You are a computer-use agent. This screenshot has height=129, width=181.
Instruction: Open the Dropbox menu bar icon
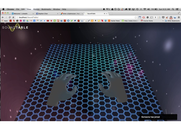129,9
